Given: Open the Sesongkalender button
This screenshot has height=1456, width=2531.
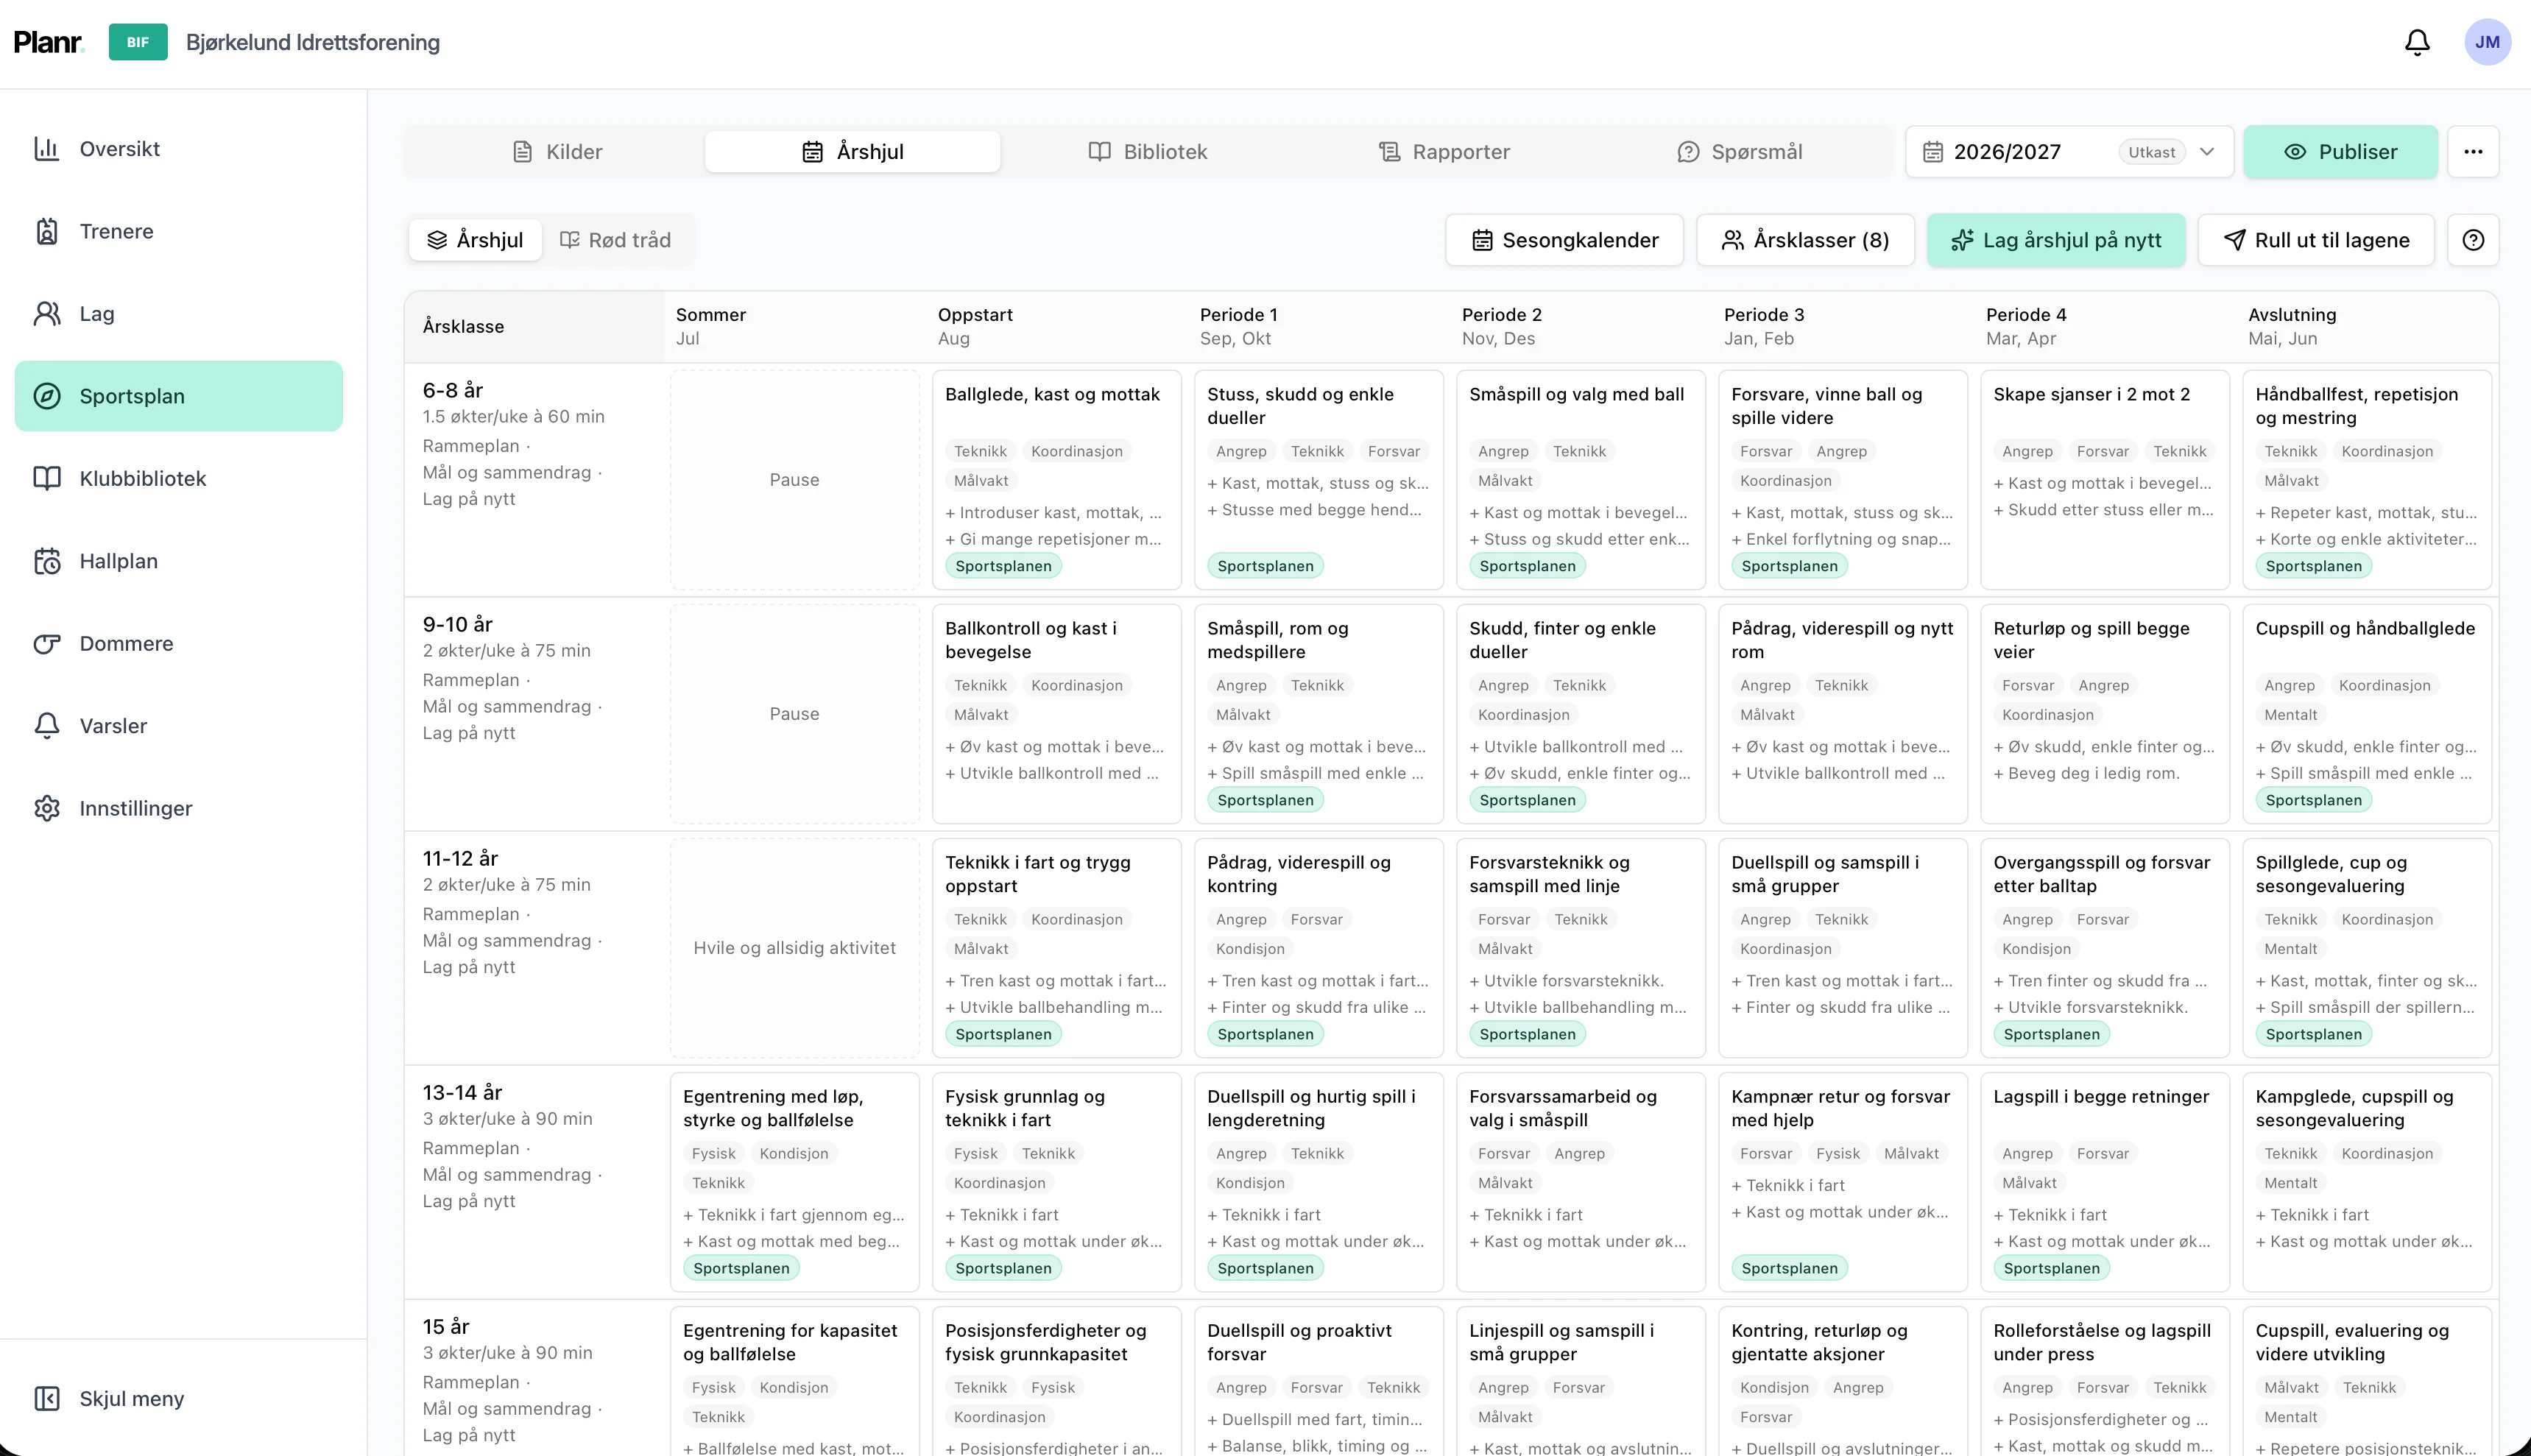Looking at the screenshot, I should [1564, 240].
